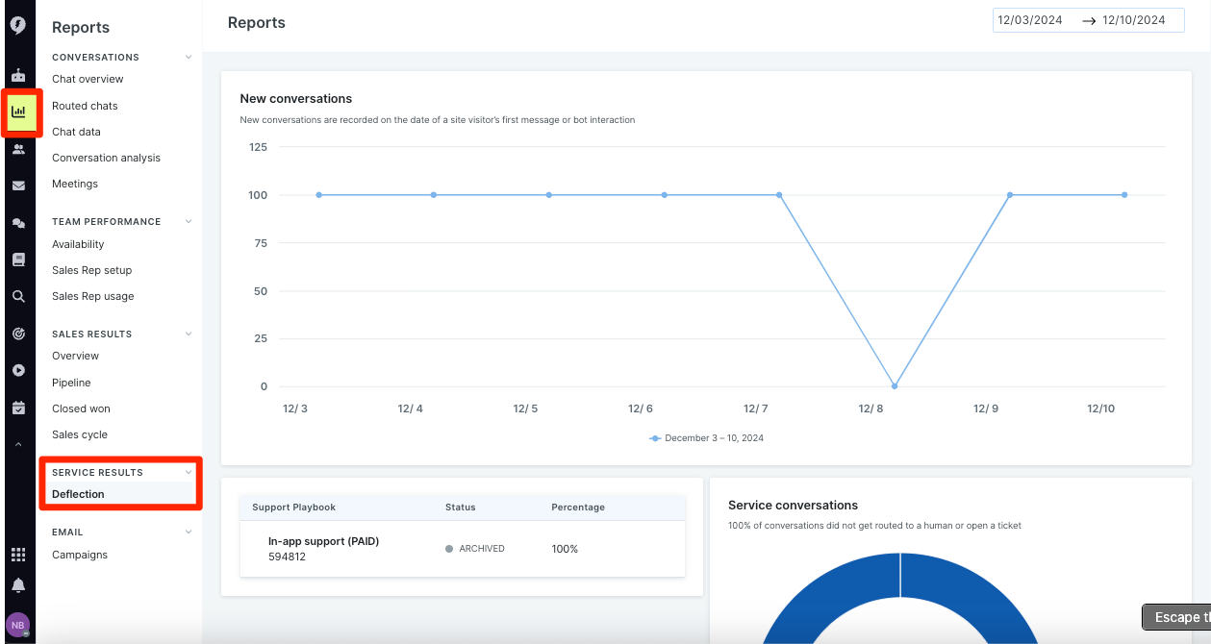This screenshot has width=1211, height=644.
Task: Open Sales Rep setup report
Action: coord(91,270)
